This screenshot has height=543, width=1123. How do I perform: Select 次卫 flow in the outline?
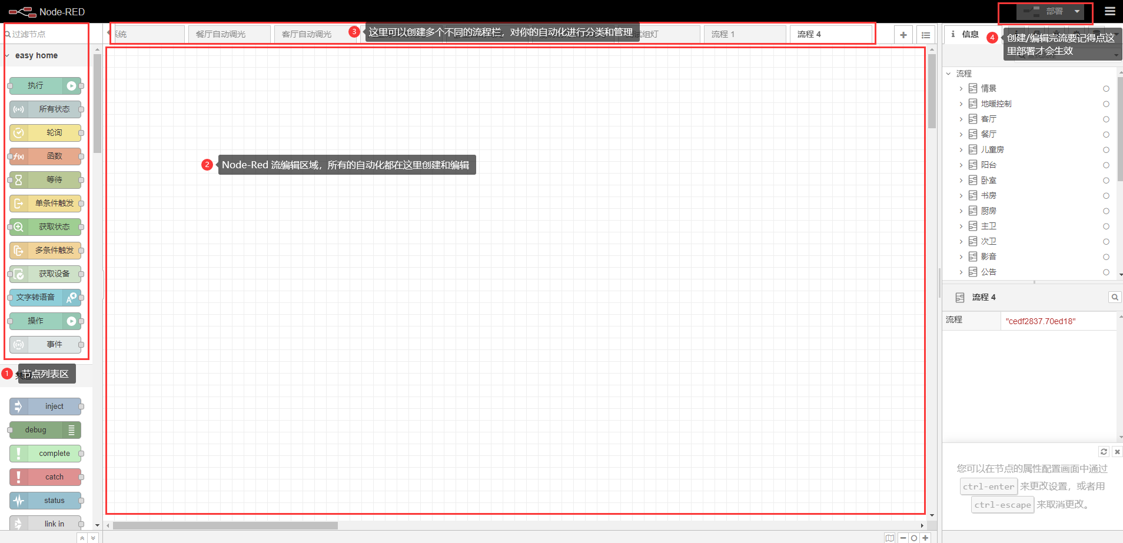[989, 242]
